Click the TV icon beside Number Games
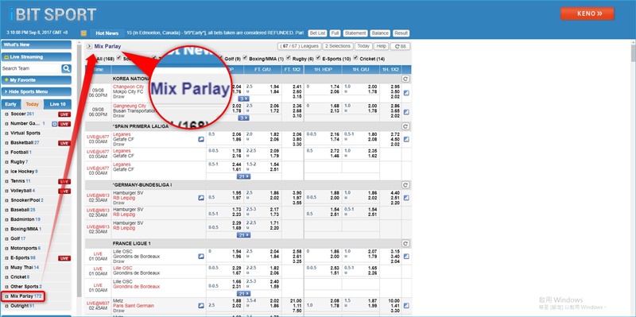The image size is (636, 317). pyautogui.click(x=54, y=124)
